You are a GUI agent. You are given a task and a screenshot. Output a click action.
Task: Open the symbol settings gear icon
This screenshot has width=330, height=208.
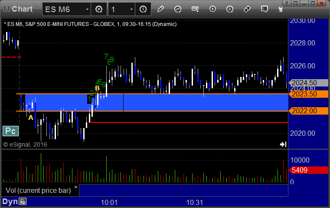click(99, 9)
